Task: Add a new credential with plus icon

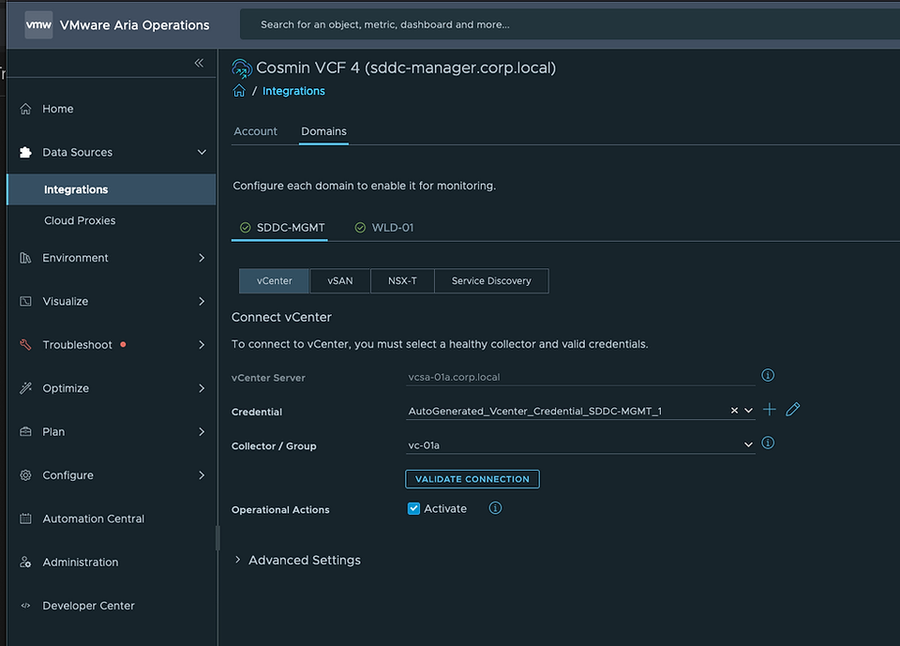Action: 769,409
